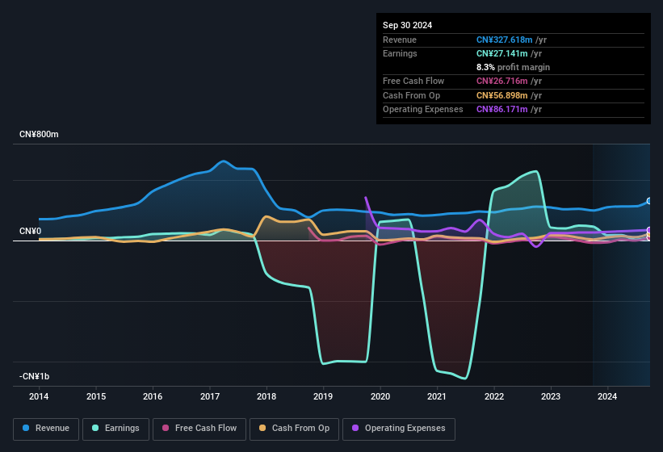Click the CN¥26.716m free cash flow value

point(502,81)
